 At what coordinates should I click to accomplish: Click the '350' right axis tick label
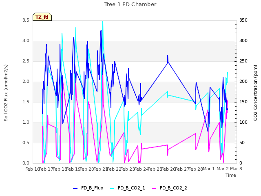[x=243, y=20]
